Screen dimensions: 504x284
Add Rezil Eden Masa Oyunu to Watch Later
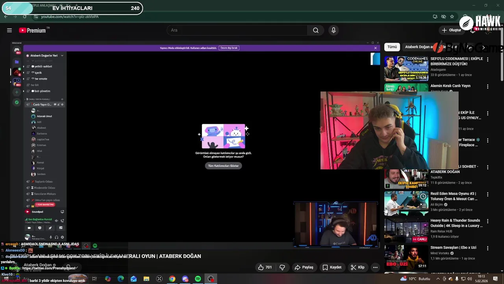pyautogui.click(x=423, y=196)
